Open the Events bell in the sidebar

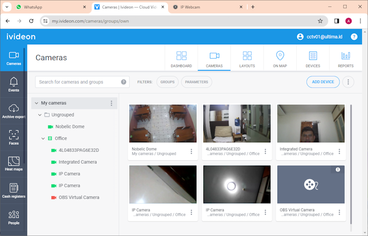(x=13, y=84)
